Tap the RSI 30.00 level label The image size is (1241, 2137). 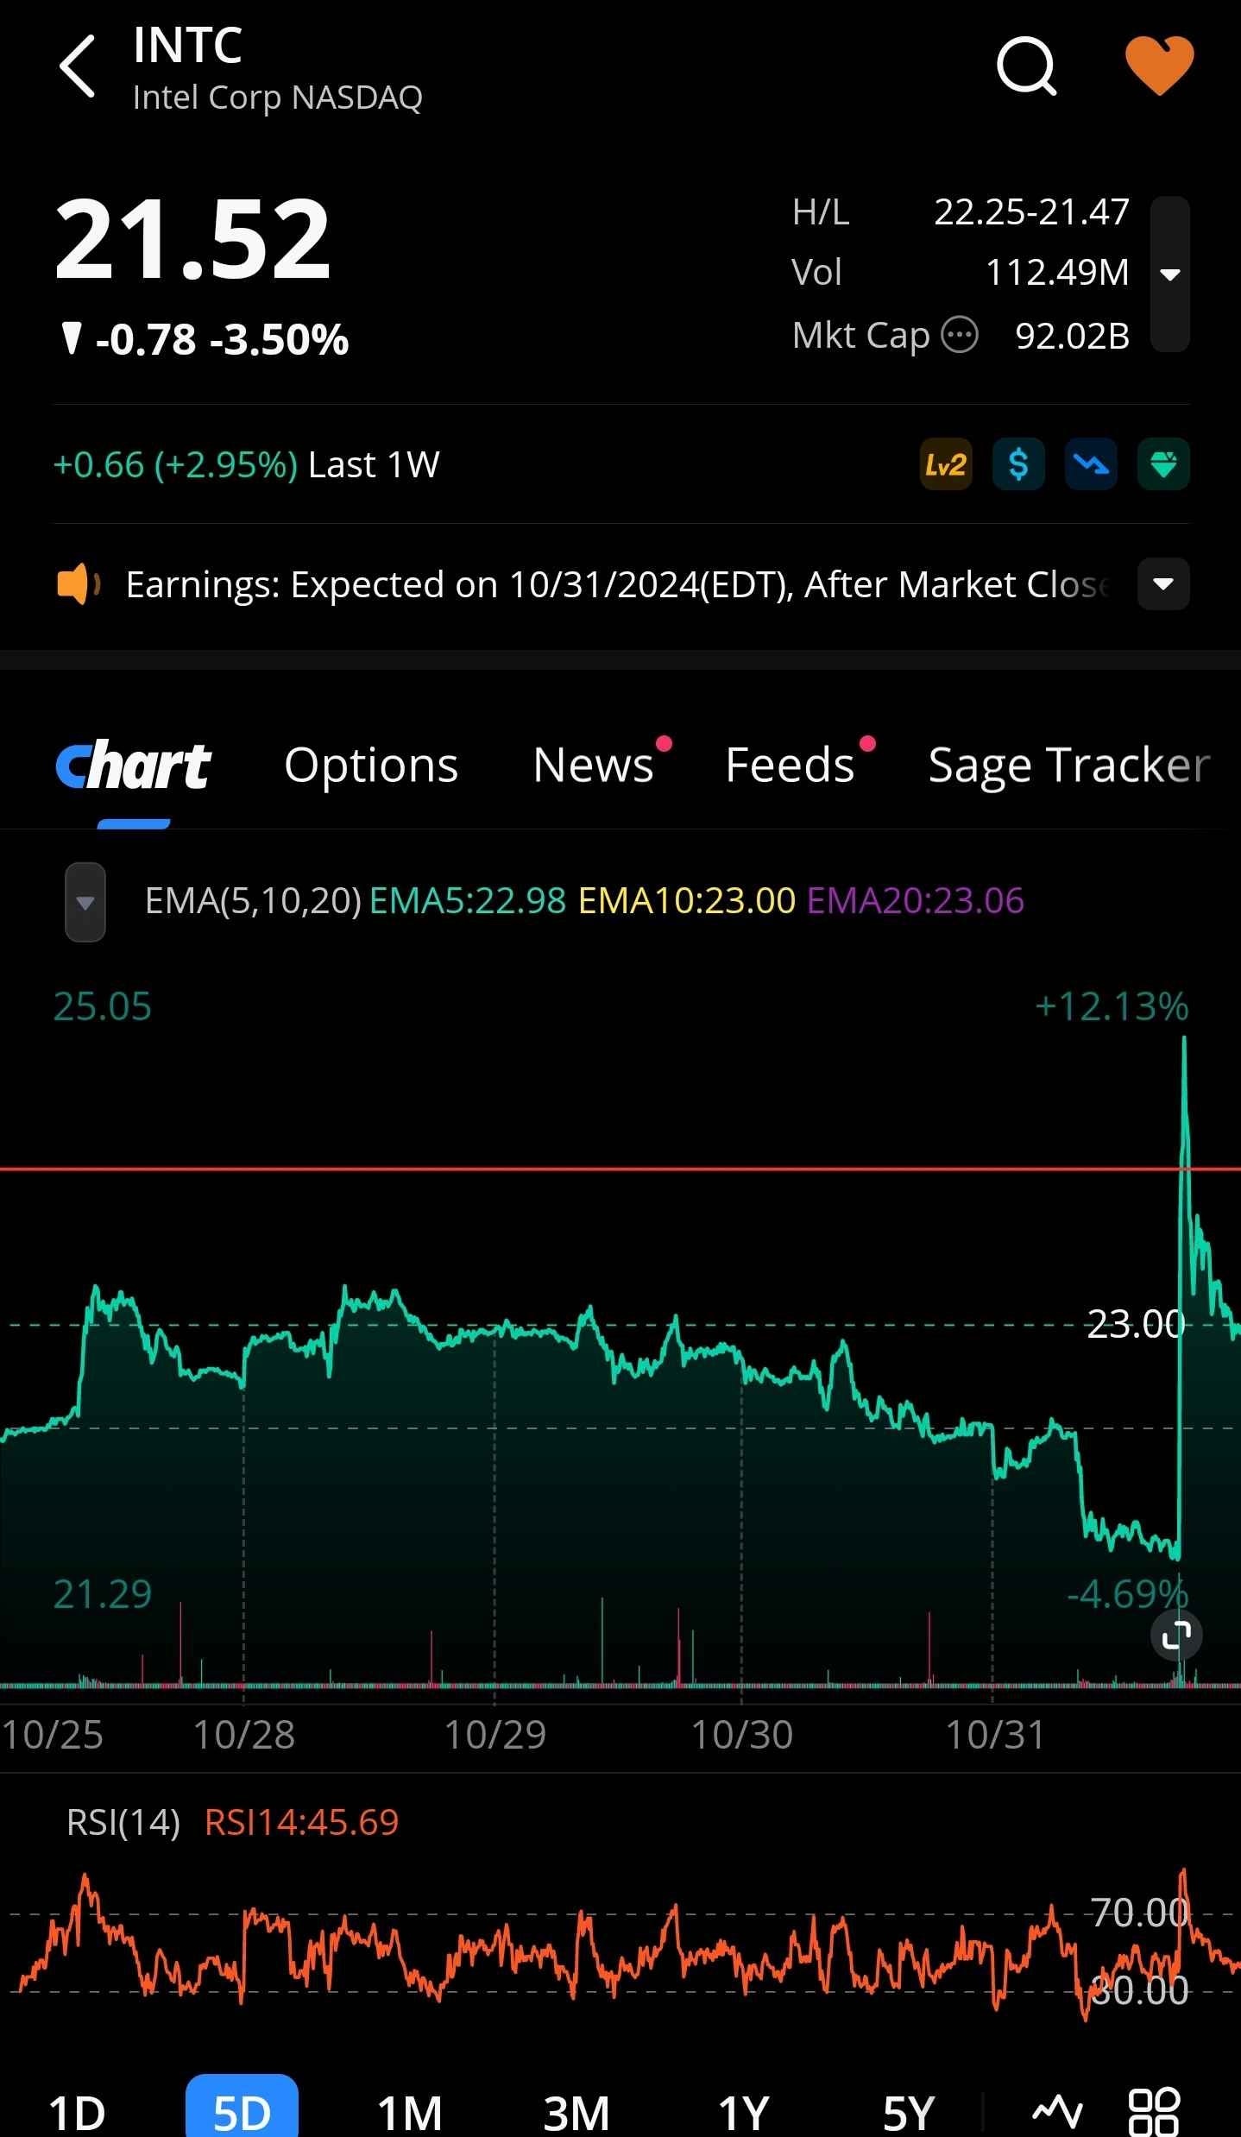point(1140,1990)
